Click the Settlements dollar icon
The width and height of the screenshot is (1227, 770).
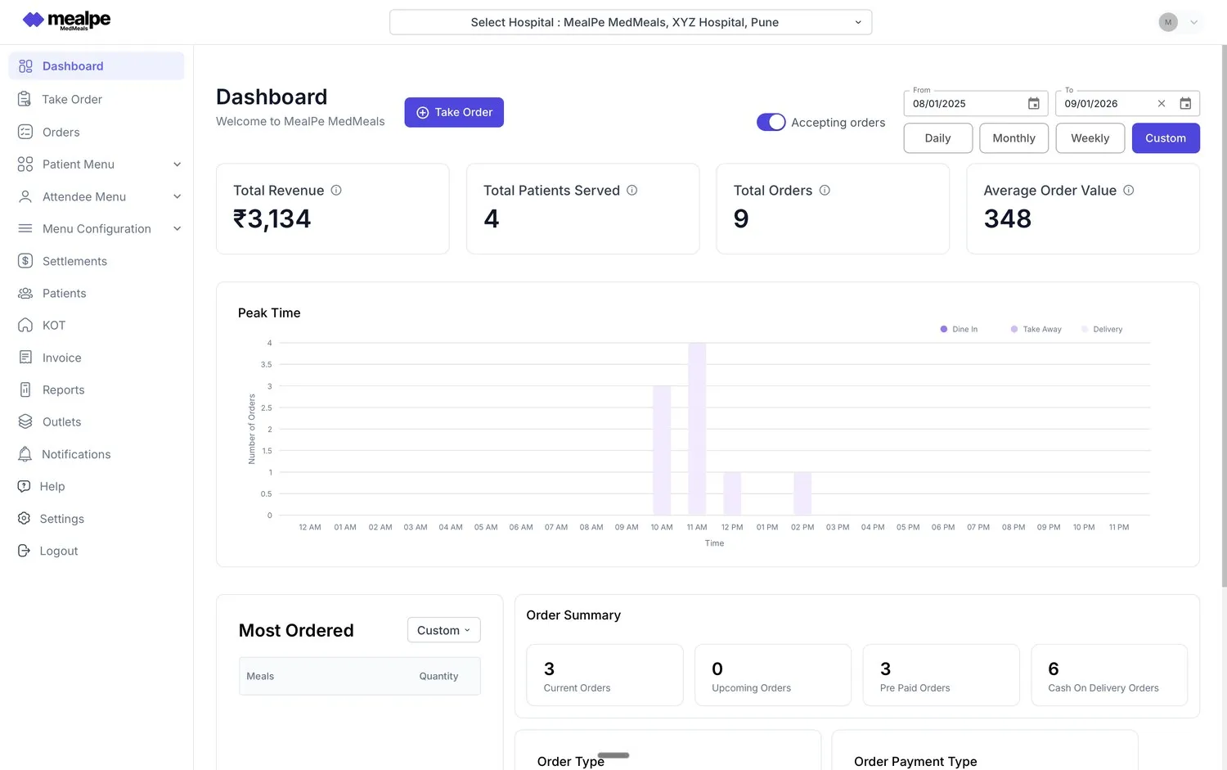[x=25, y=261]
